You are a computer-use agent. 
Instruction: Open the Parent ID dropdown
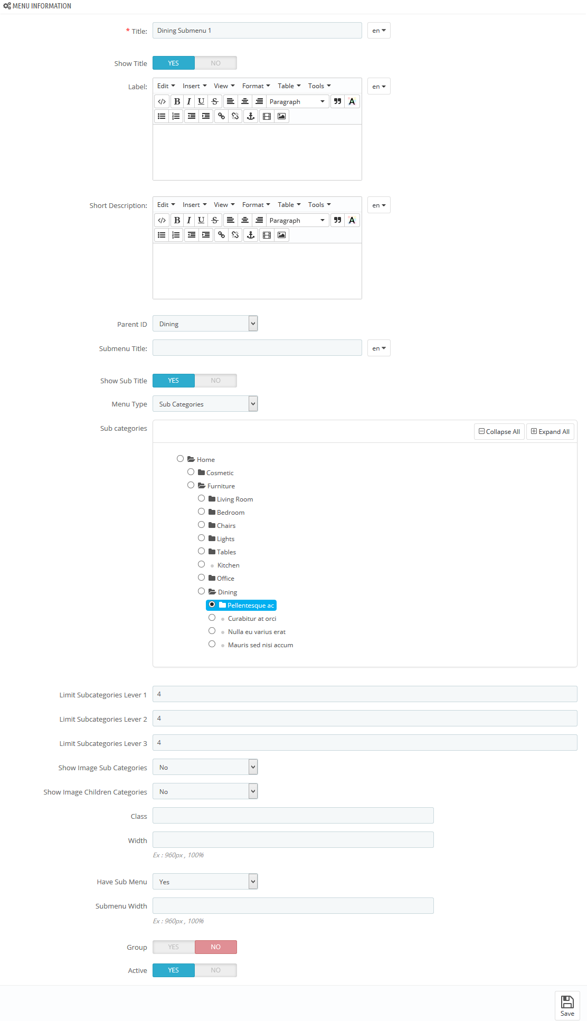coord(205,324)
